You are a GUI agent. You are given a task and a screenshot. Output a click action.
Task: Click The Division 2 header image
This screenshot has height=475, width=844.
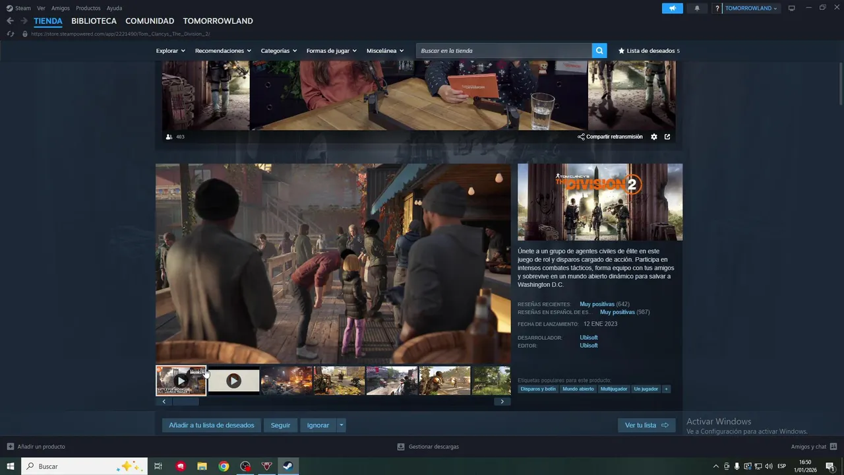(x=600, y=202)
